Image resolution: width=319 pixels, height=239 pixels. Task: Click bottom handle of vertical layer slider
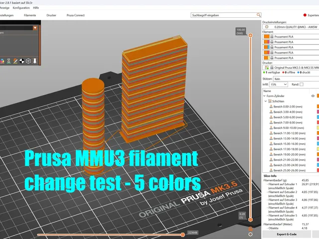click(x=250, y=220)
